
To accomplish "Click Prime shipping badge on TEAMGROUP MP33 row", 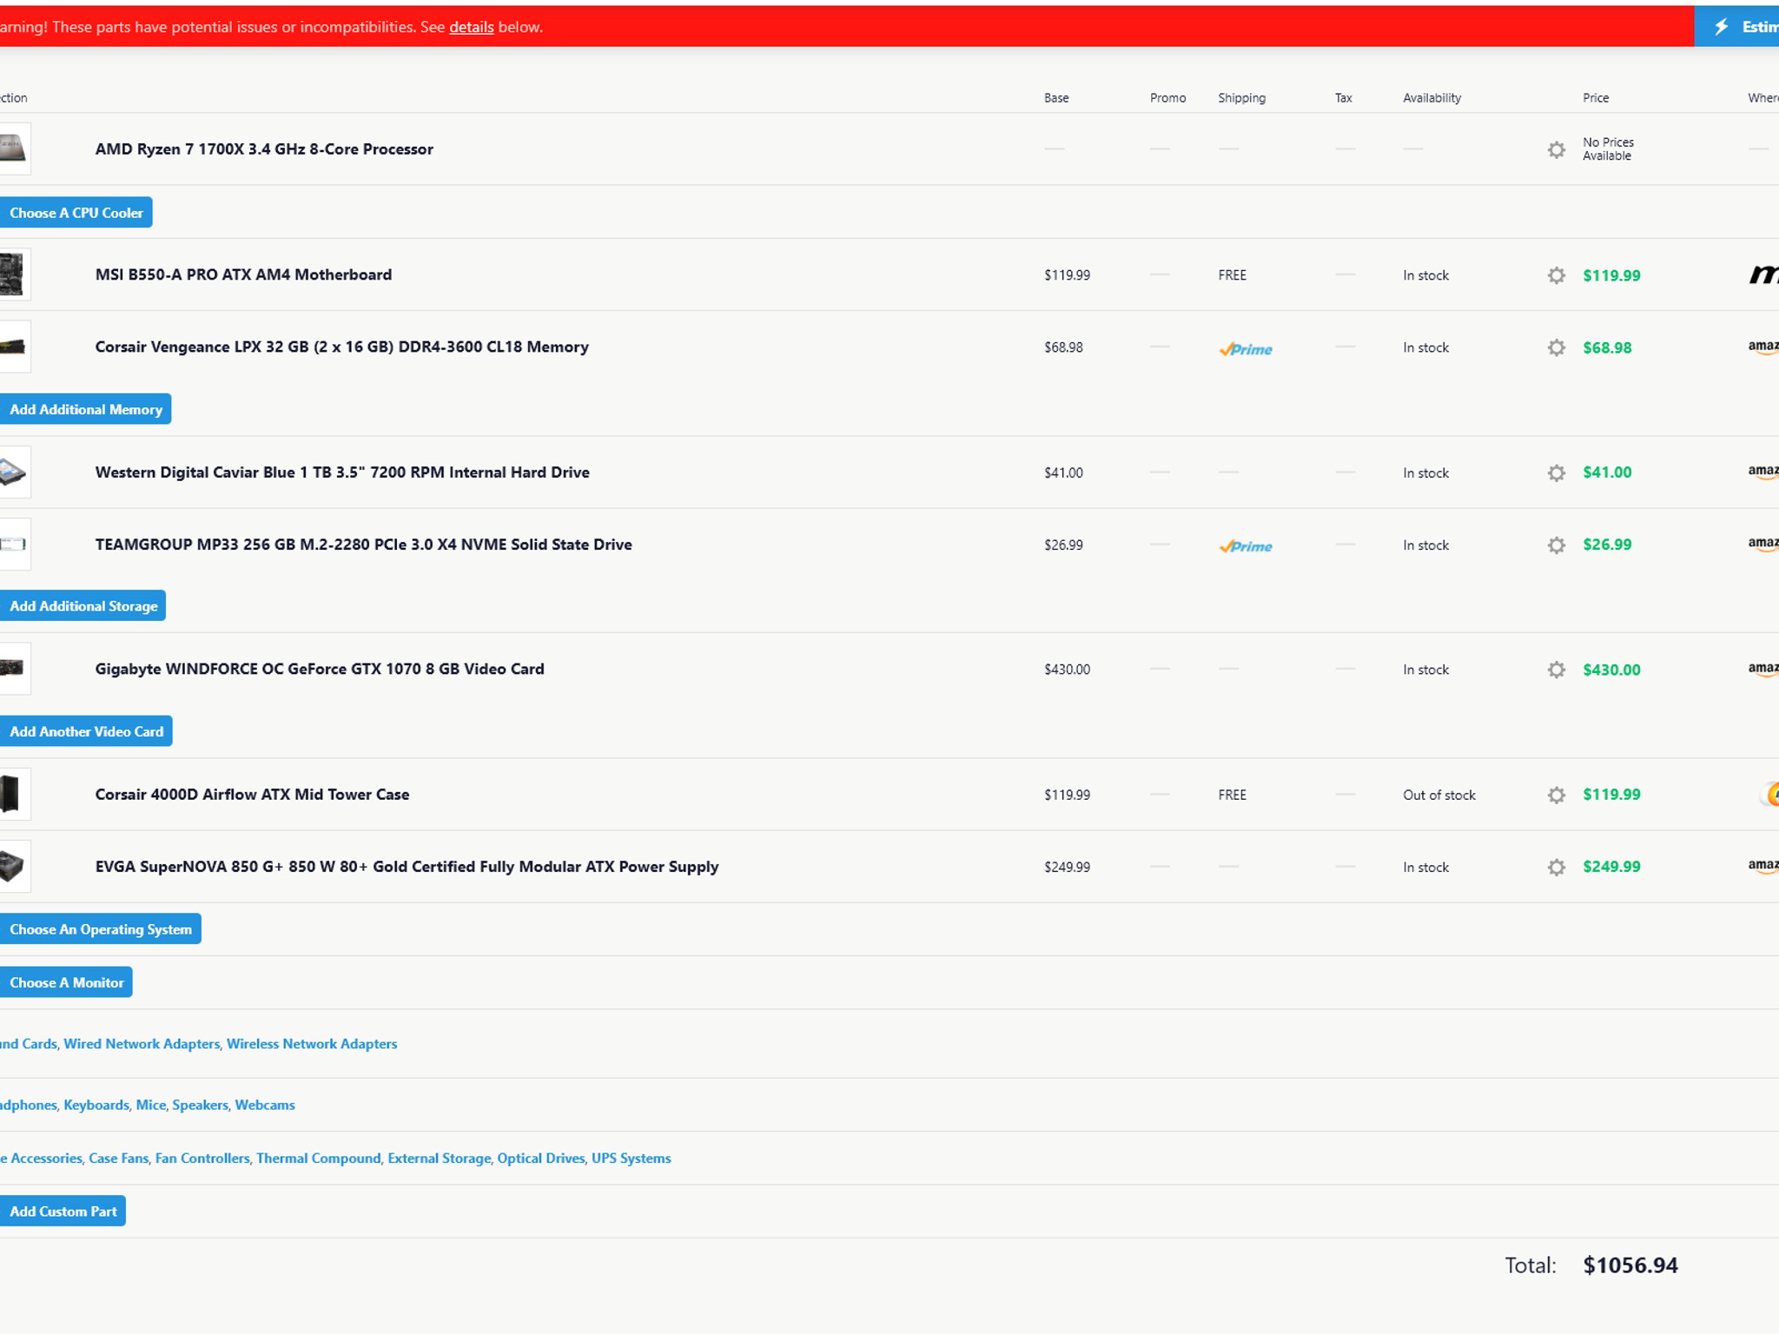I will pyautogui.click(x=1246, y=546).
